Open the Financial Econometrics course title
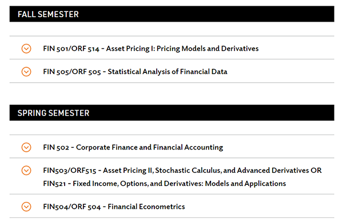 (x=146, y=206)
